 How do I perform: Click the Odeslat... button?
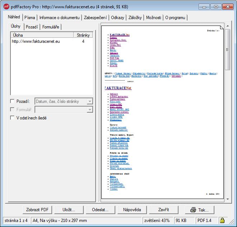pos(100,210)
